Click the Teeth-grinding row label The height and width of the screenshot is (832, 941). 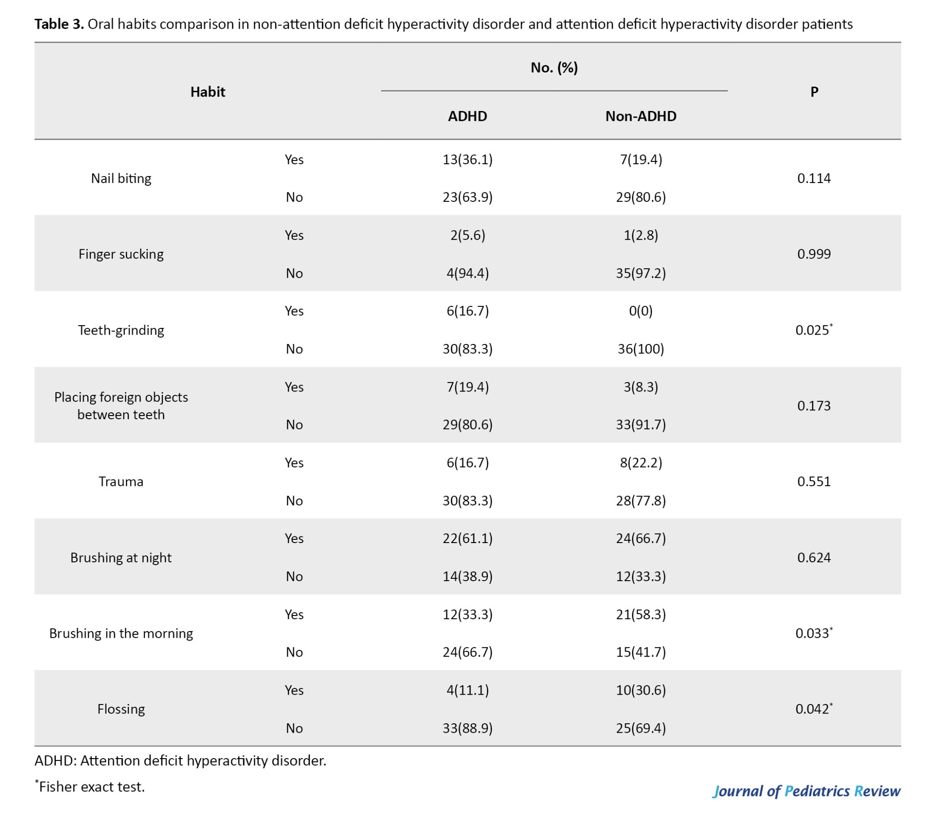pos(121,330)
